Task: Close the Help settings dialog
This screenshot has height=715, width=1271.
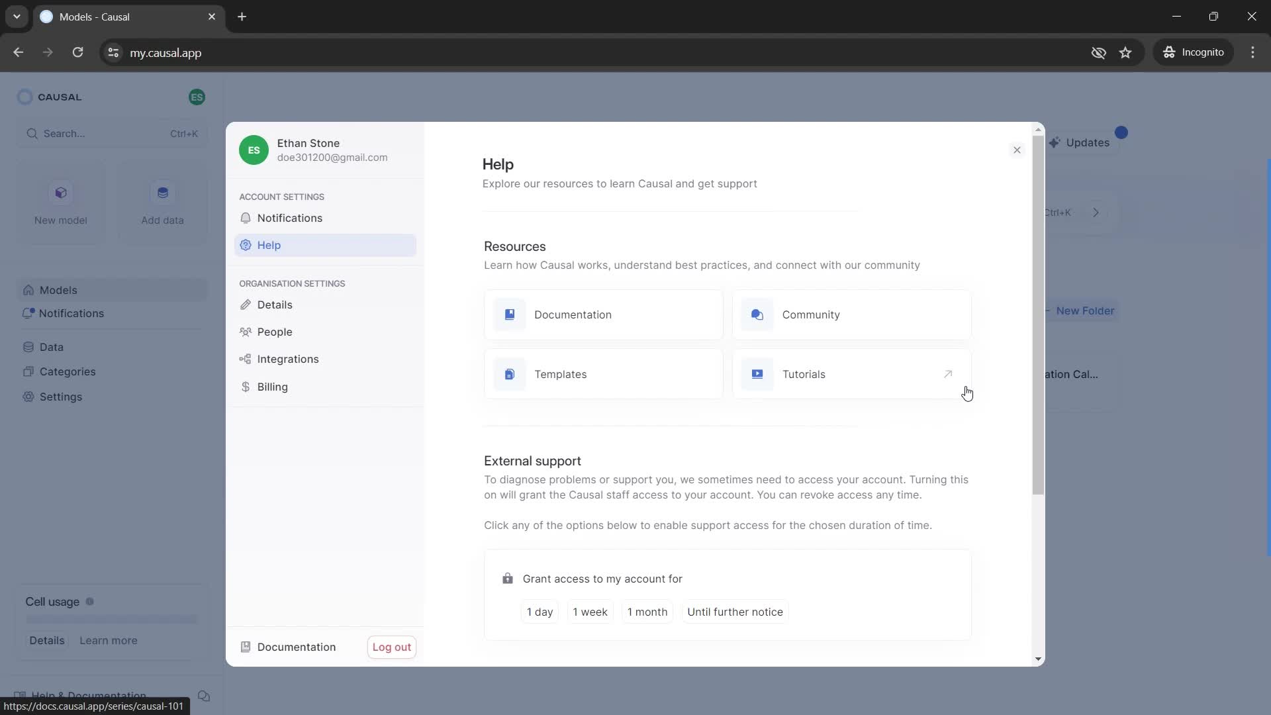Action: pos(1017,150)
